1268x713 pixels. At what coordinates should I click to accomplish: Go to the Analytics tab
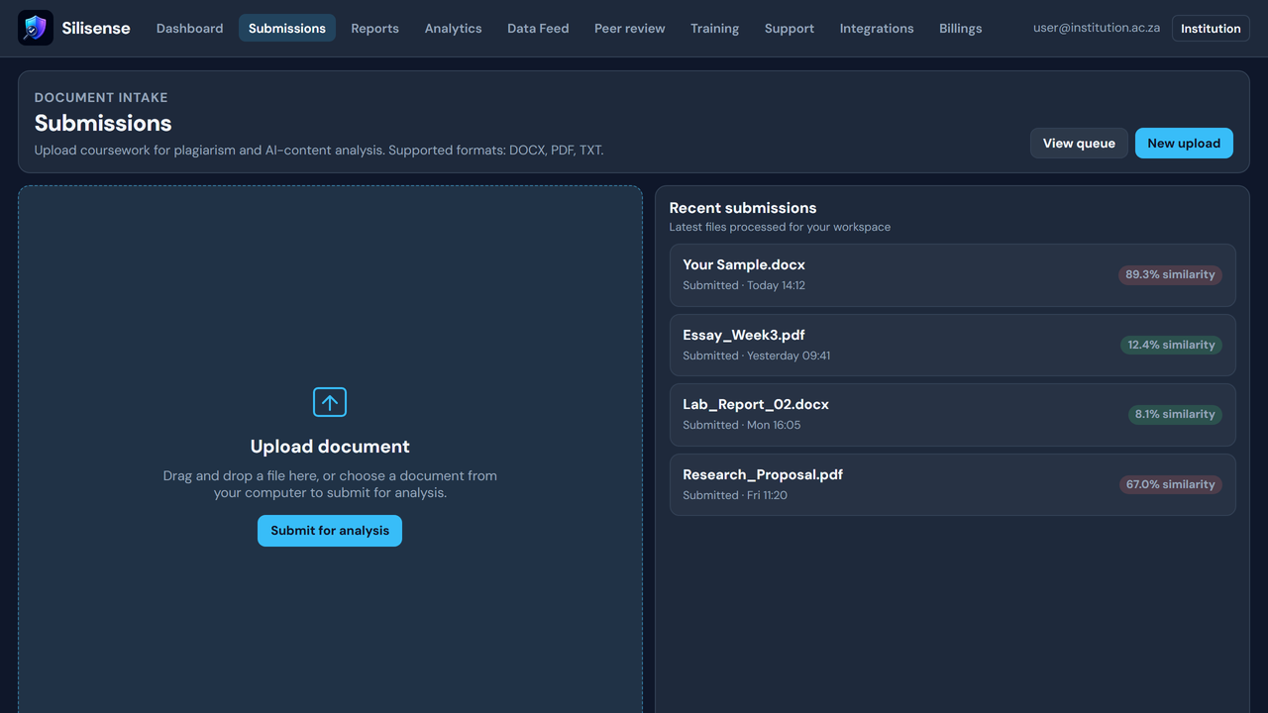click(x=453, y=28)
